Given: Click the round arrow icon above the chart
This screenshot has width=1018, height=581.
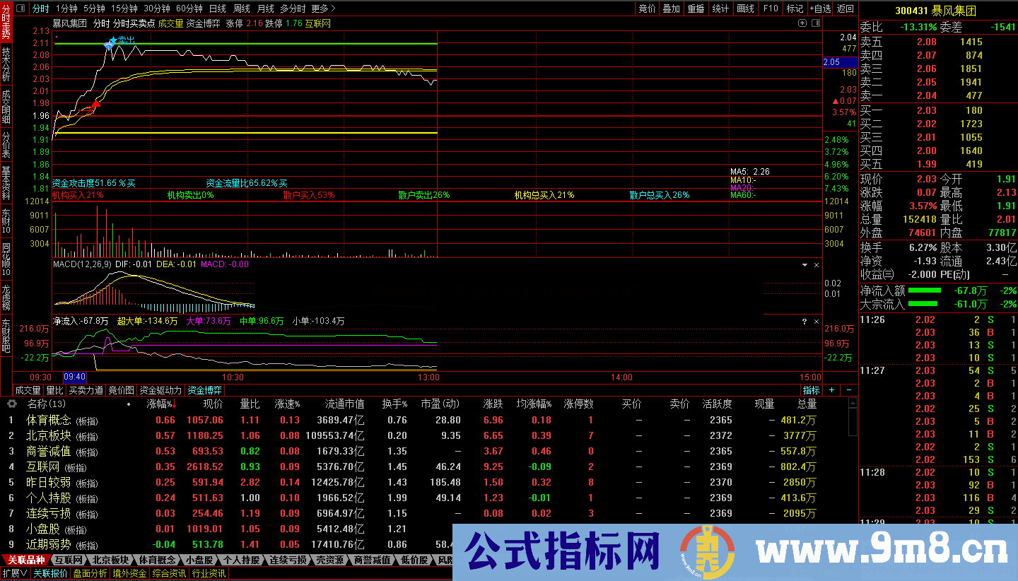Looking at the screenshot, I should [802, 23].
